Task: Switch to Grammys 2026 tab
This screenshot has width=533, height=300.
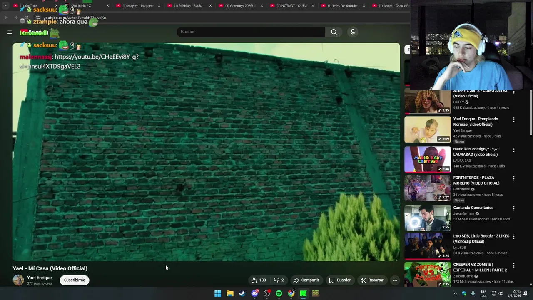Action: tap(241, 6)
